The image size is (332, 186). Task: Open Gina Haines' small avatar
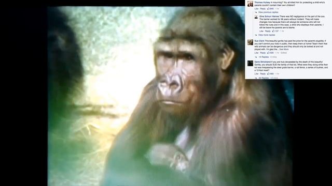[x=256, y=17]
